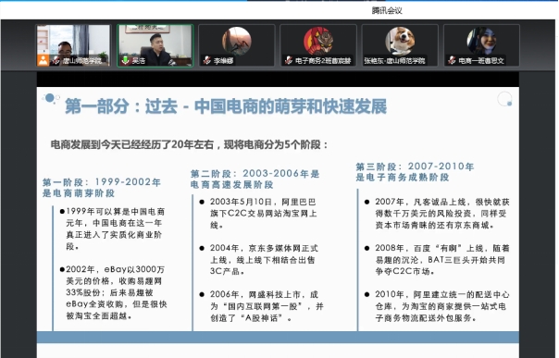Image resolution: width=559 pixels, height=358 pixels.
Task: Click the muted mic icon beside 电商一班
Action: point(452,60)
